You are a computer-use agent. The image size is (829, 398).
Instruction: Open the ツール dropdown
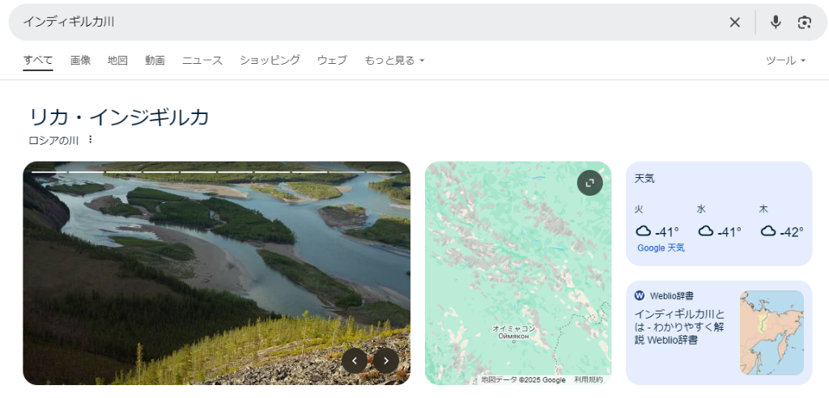(785, 61)
